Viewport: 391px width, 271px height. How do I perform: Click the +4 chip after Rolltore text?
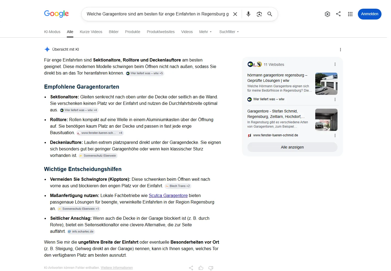tap(121, 133)
